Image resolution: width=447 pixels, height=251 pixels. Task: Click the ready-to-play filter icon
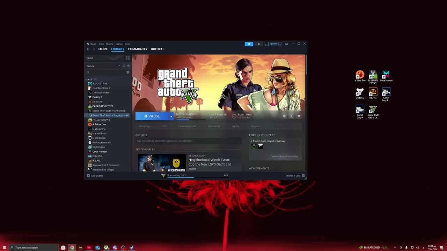[x=128, y=66]
